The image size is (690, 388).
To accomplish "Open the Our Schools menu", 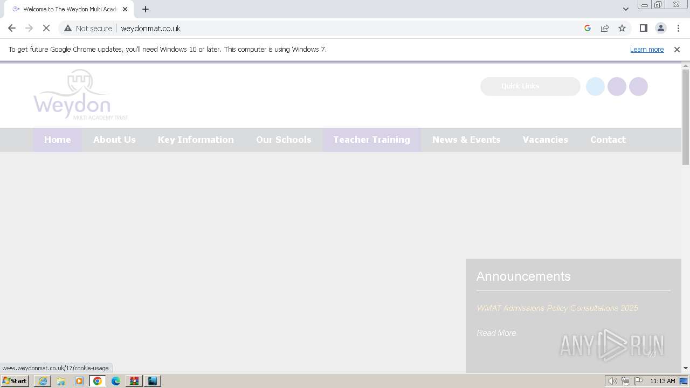I will pos(284,140).
